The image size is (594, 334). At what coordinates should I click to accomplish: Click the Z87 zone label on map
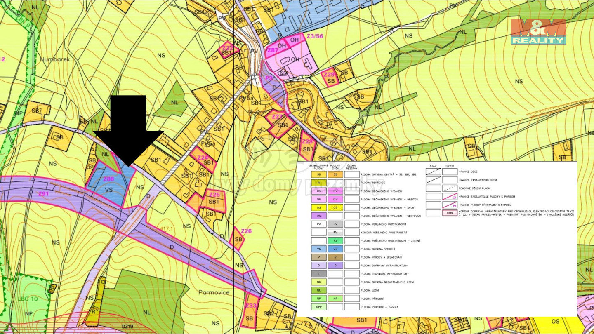coord(272,50)
